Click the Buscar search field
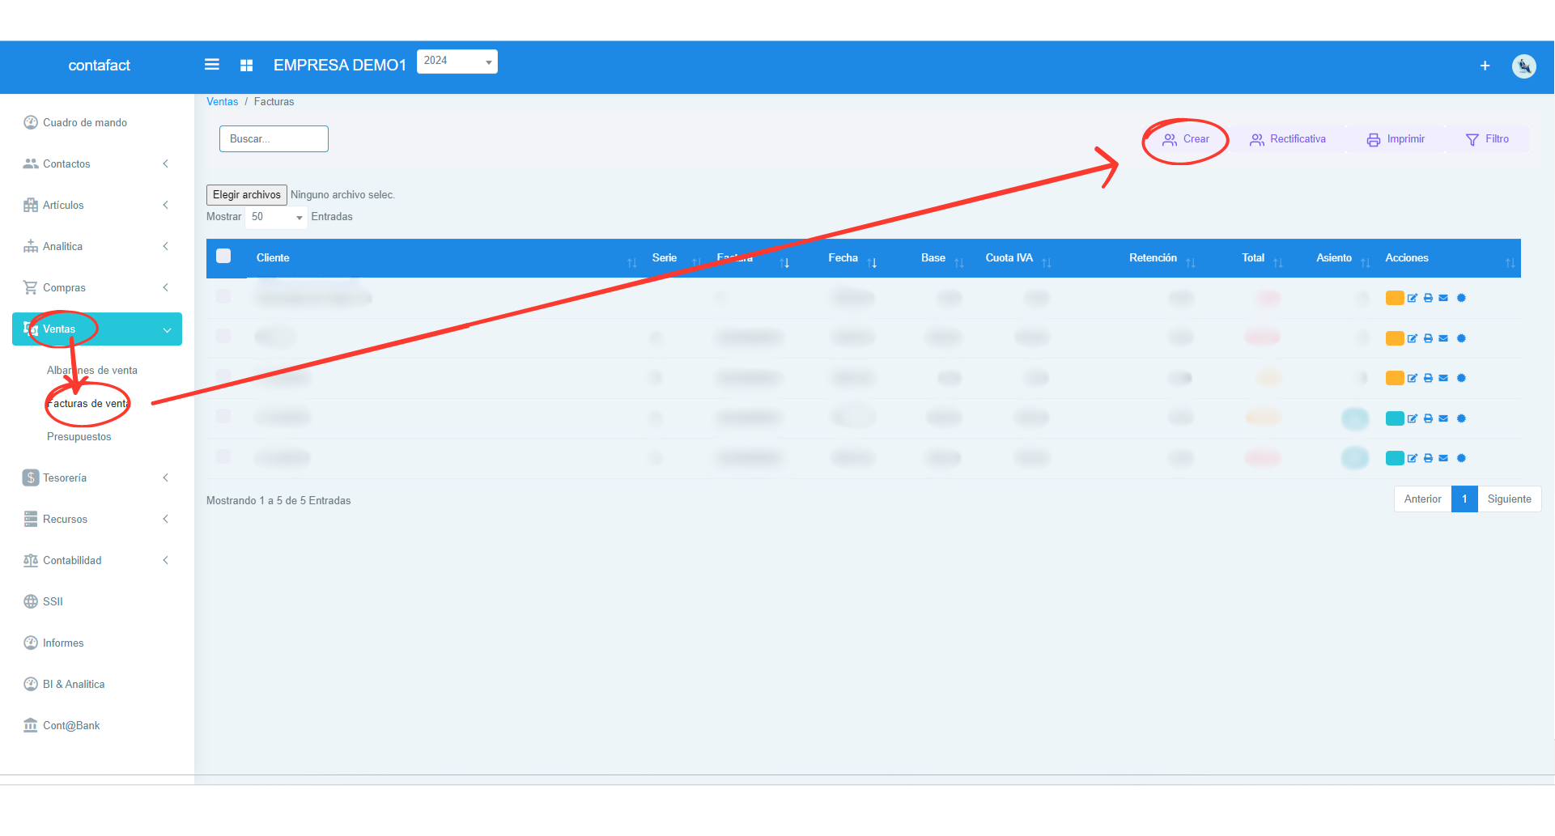Viewport: 1555px width, 836px height. click(x=274, y=139)
